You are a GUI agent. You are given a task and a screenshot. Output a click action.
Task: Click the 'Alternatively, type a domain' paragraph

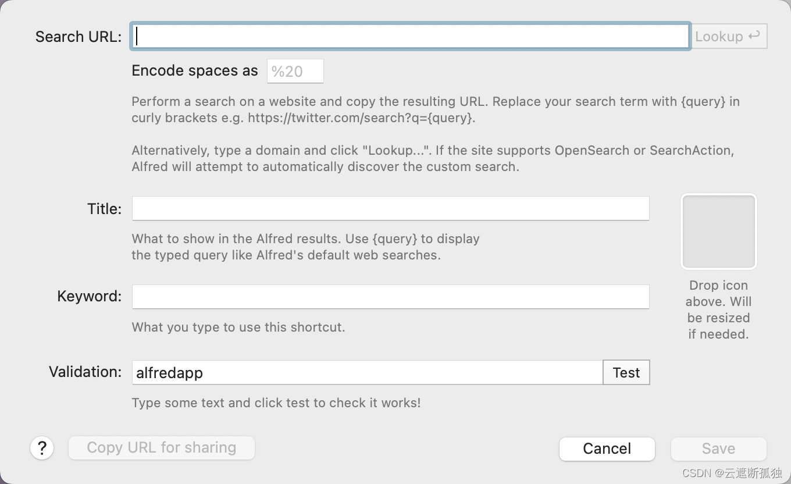(x=433, y=158)
